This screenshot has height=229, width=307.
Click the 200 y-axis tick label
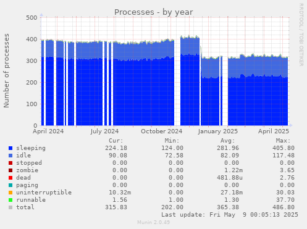(32, 83)
